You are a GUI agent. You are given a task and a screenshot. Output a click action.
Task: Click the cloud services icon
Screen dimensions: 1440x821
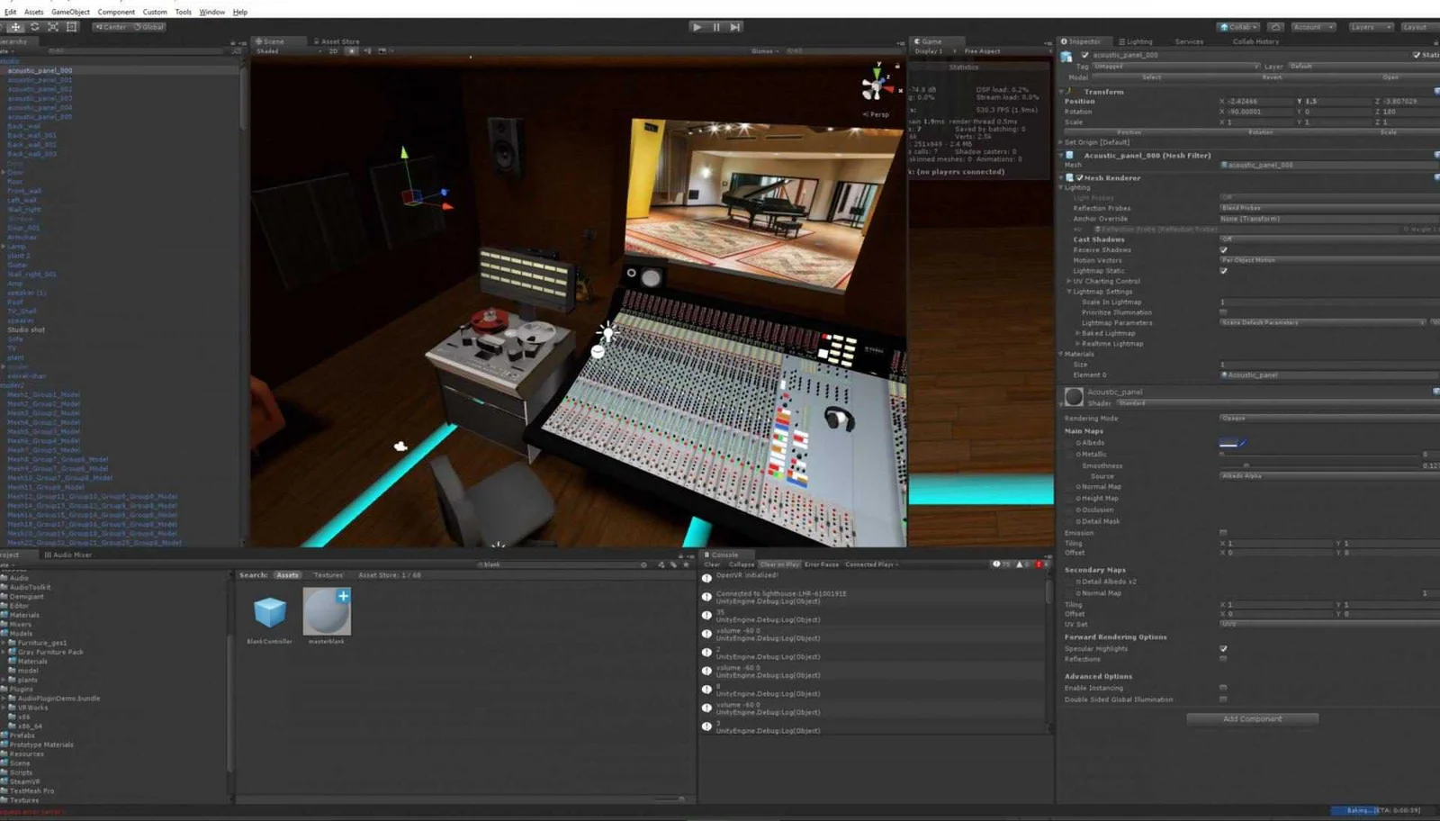pyautogui.click(x=1275, y=27)
